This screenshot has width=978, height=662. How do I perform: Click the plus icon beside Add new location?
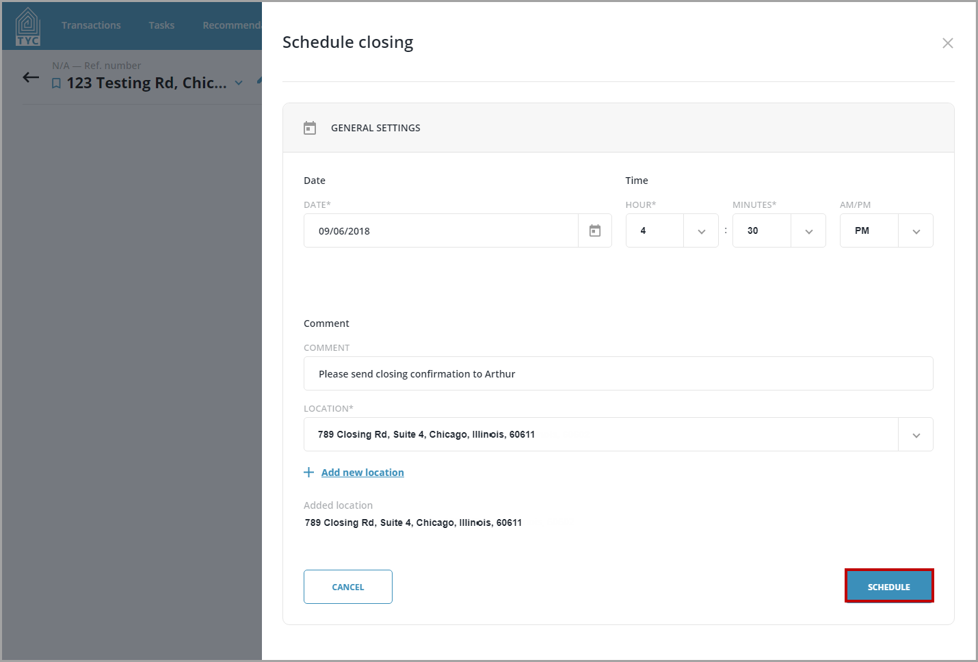point(308,472)
